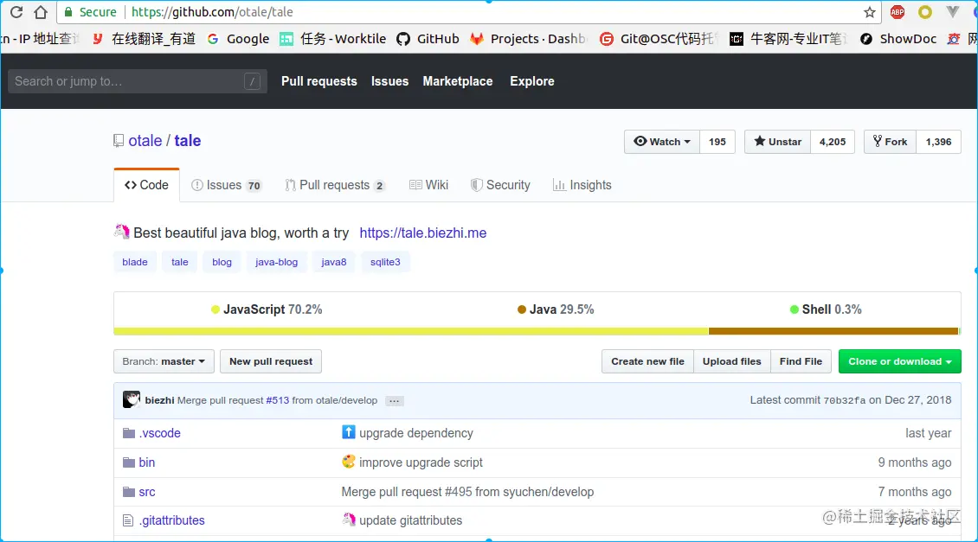Open the 'improve upgrade script' commit message
The width and height of the screenshot is (978, 542).
[421, 462]
